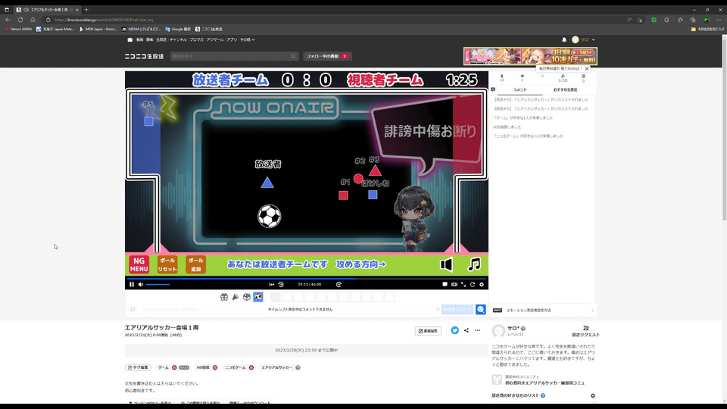Open the three-dot more options menu
727x409 pixels.
pos(478,330)
